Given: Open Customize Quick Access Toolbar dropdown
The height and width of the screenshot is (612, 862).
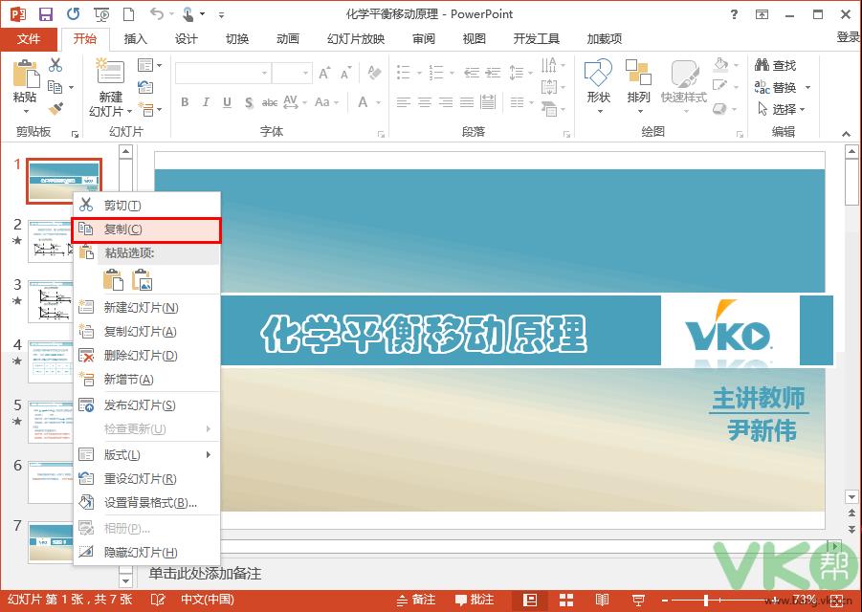Looking at the screenshot, I should coord(221,14).
